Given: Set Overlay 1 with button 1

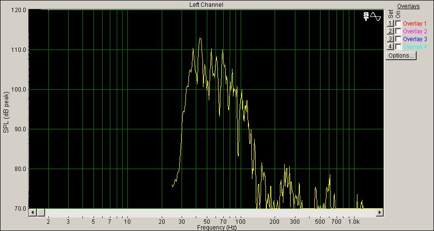Looking at the screenshot, I should 390,24.
